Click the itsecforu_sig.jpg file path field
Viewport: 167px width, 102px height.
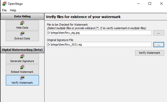pyautogui.click(x=99, y=33)
